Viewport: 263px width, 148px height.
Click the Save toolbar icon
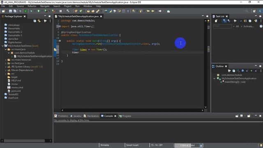pos(10,11)
